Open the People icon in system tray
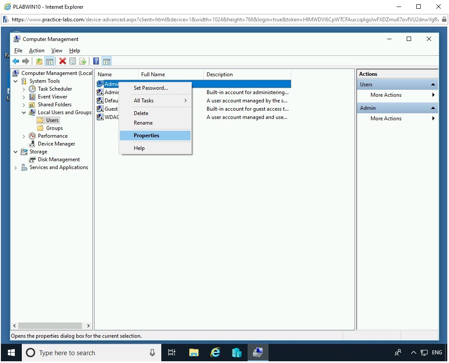Screen dimensions: 449x363 398,353
